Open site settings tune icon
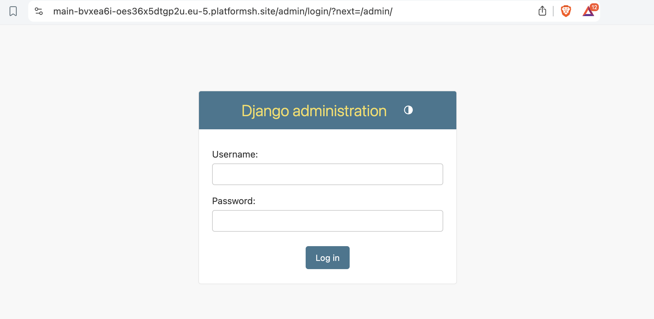The width and height of the screenshot is (654, 319). click(x=39, y=11)
